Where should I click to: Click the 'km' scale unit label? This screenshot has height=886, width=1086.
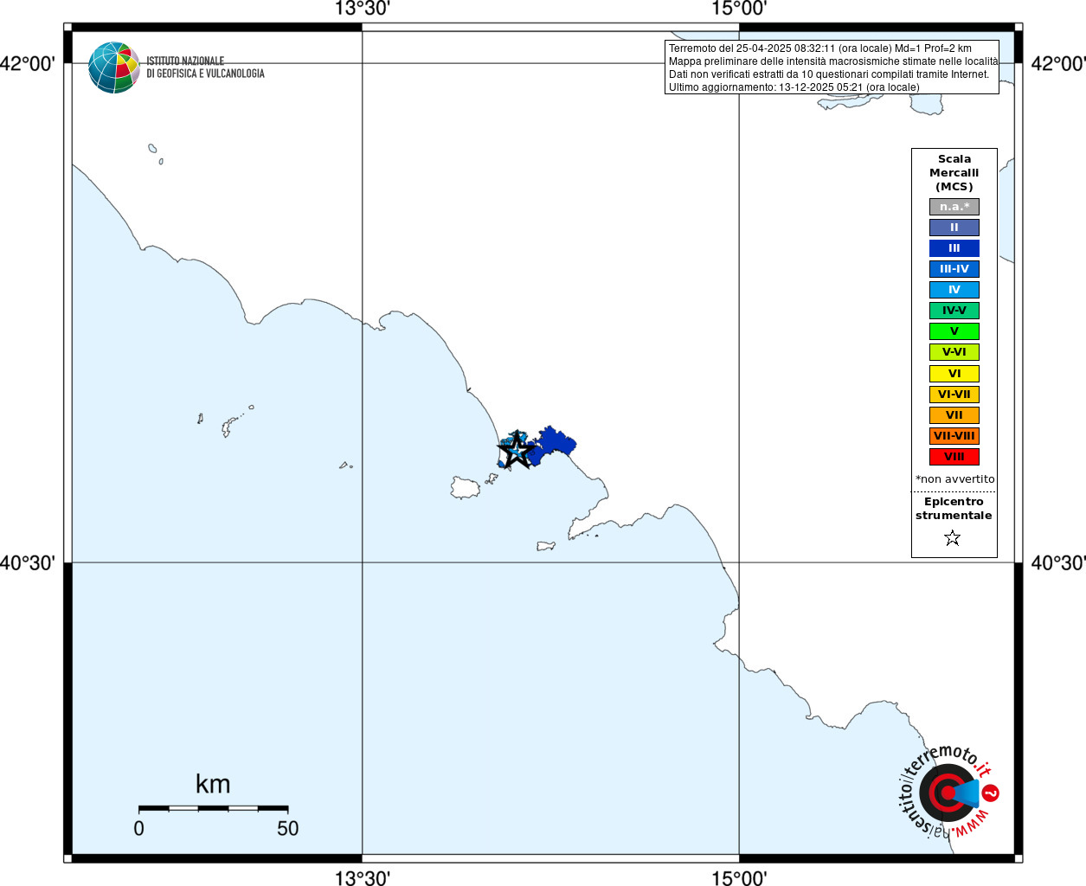[213, 784]
